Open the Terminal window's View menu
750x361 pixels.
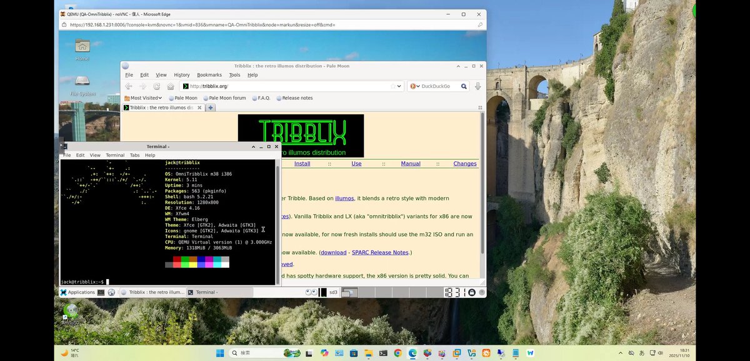(x=95, y=155)
